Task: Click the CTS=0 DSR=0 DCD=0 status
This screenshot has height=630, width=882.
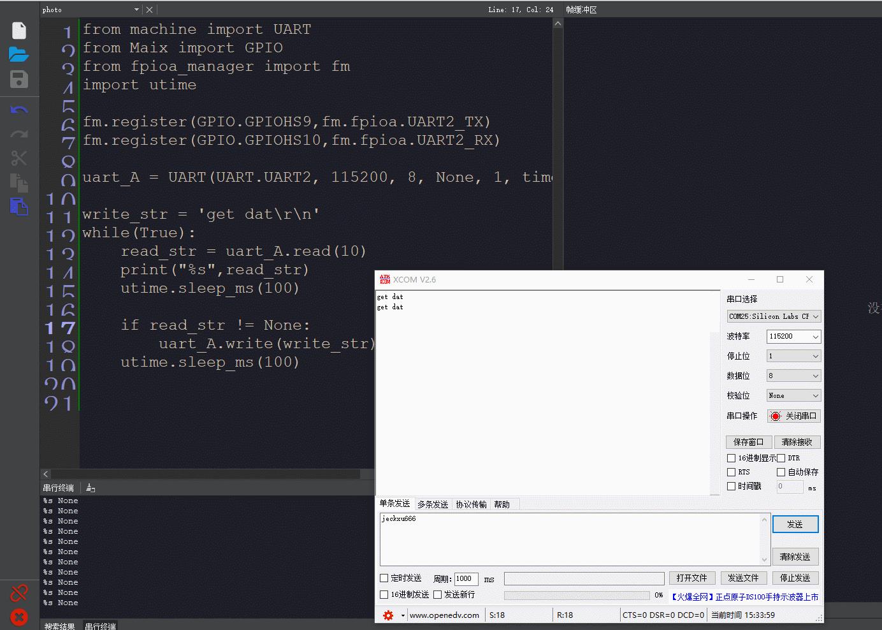Action: 663,615
